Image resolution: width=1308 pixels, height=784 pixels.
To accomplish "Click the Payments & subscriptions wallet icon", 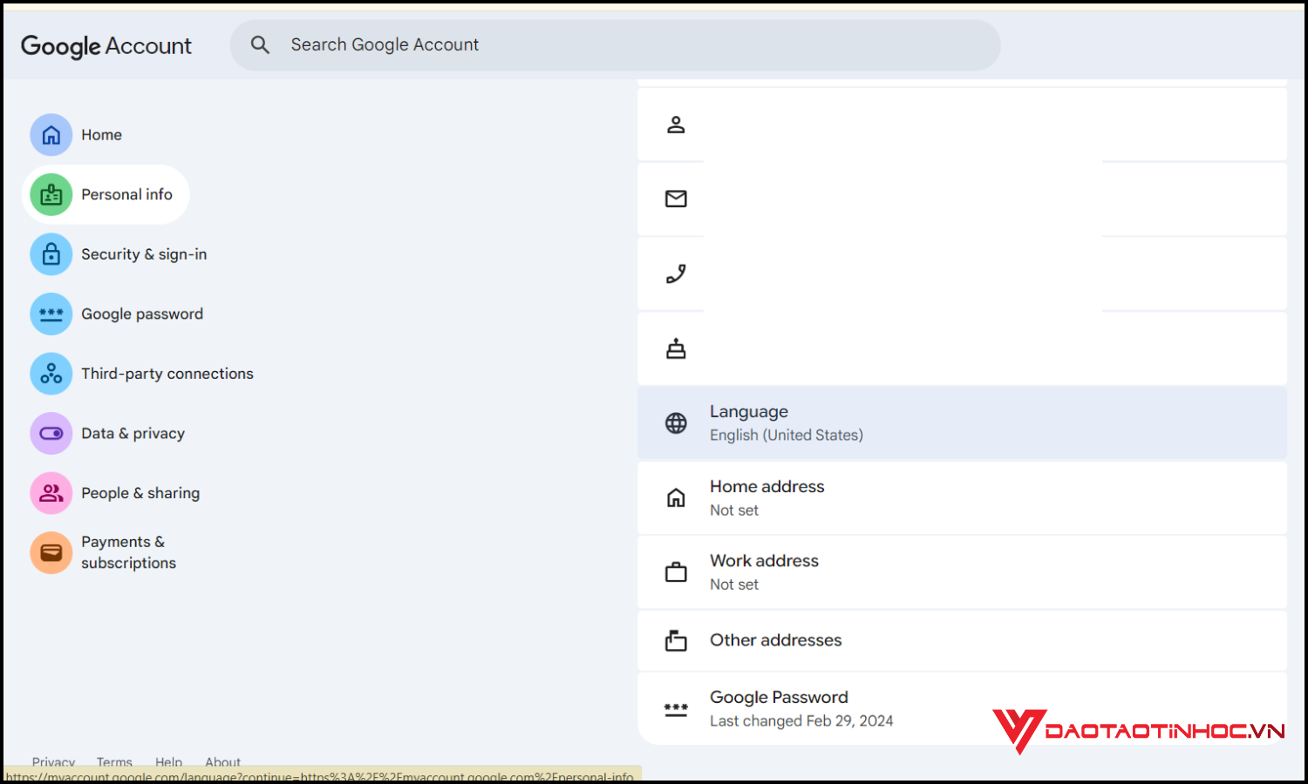I will (x=51, y=552).
